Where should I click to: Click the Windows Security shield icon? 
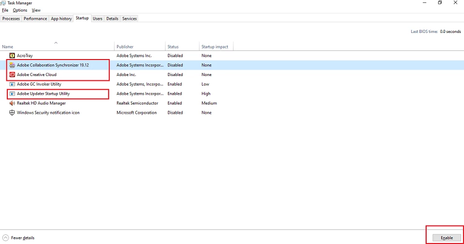click(x=12, y=112)
